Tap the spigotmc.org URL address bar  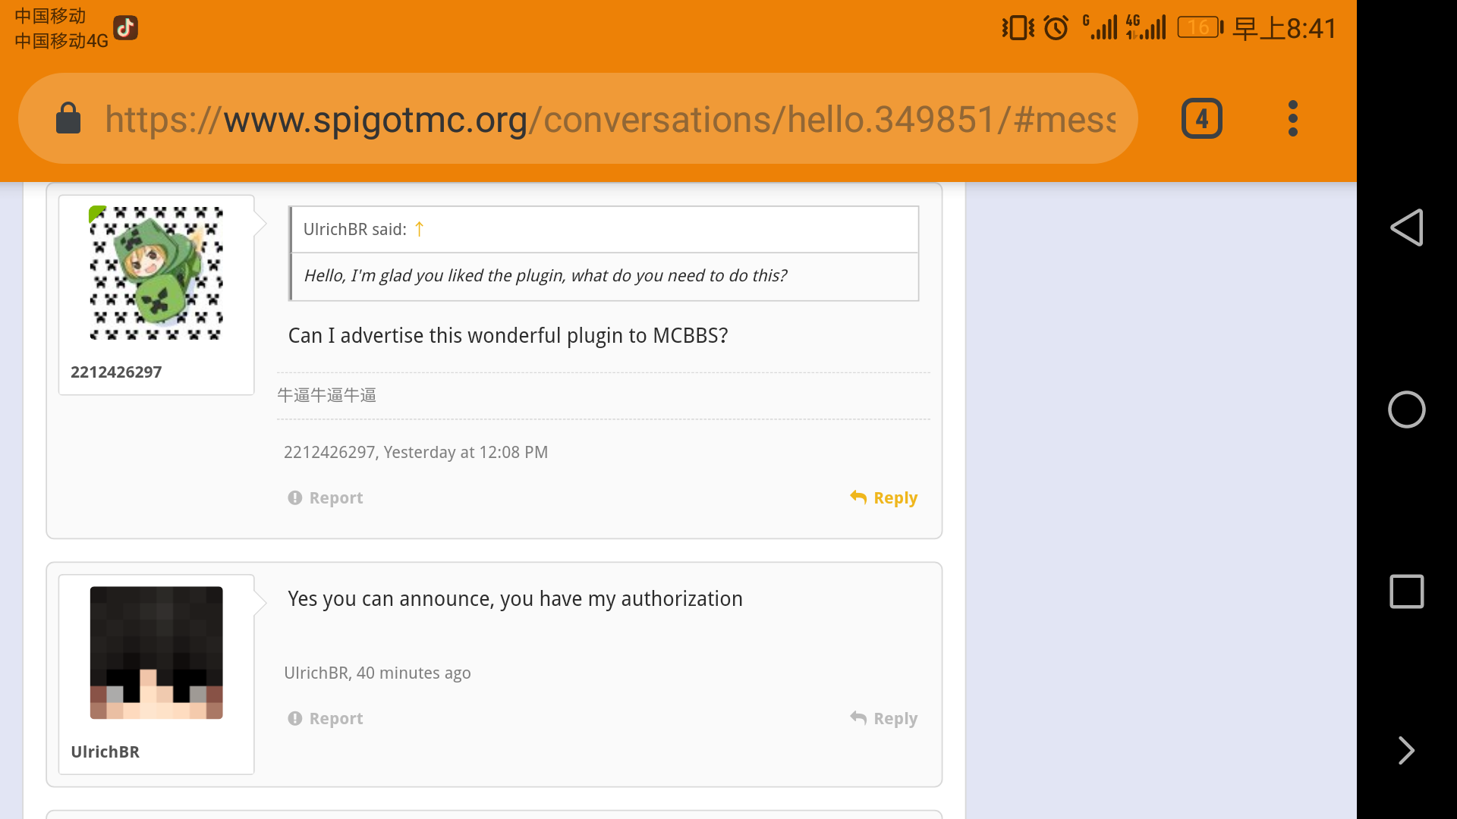point(607,119)
